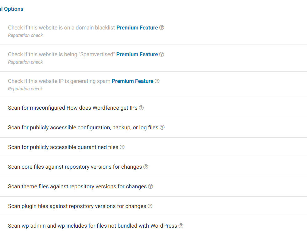
Task: Select "Scan for publicly accessible quarantined files" text
Action: pyautogui.click(x=63, y=147)
